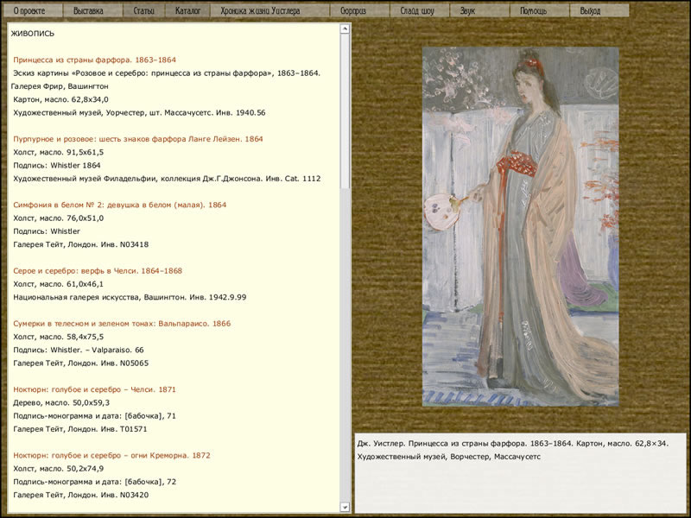This screenshot has width=691, height=518.
Task: Click the scroll down arrow of the list
Action: [345, 508]
